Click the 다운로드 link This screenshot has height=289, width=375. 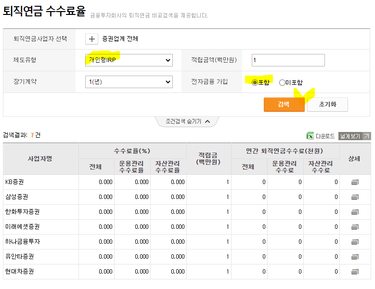325,136
